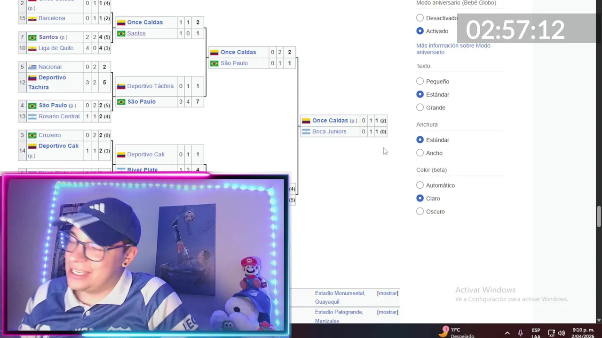
Task: Click the Colombia flag next to Deportivo Cali (p.)
Action: [x=32, y=146]
